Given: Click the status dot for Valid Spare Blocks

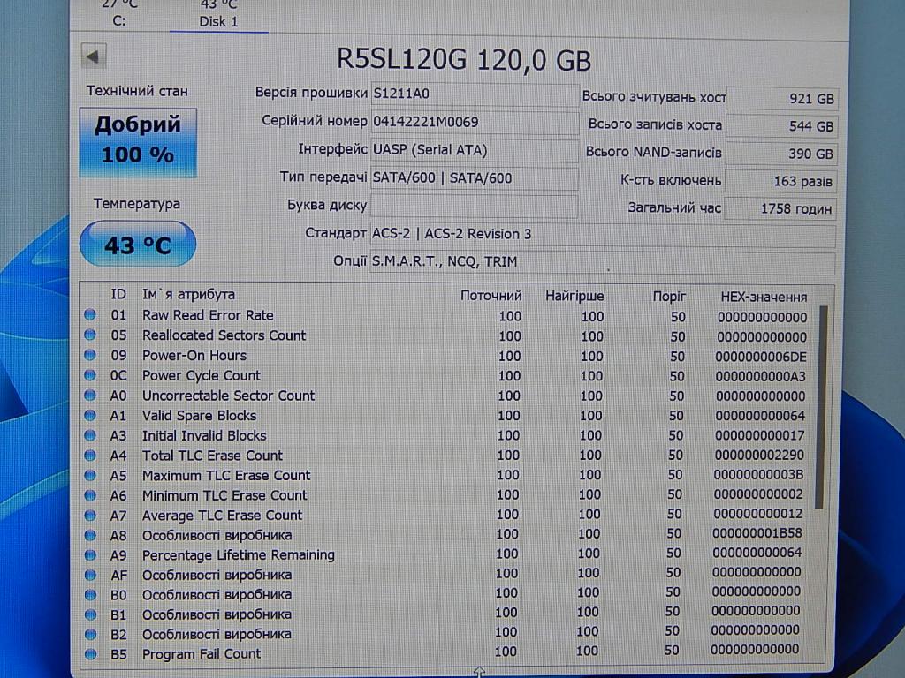Looking at the screenshot, I should click(90, 415).
